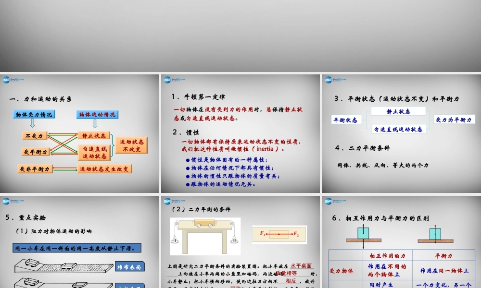Click the left block diagram with extended arrows
The width and height of the screenshot is (481, 288).
click(x=364, y=236)
